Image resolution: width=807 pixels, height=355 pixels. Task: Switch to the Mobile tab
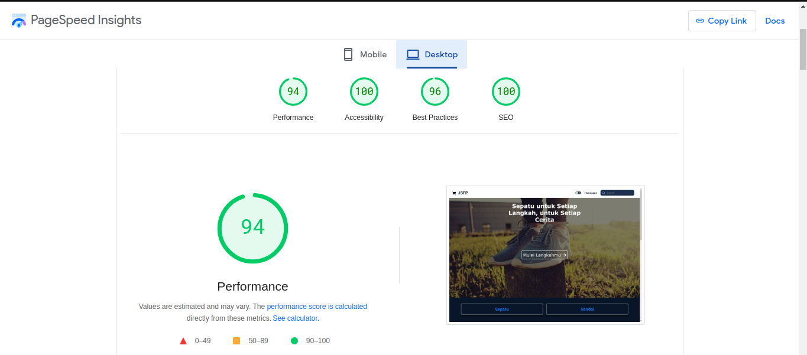point(365,54)
